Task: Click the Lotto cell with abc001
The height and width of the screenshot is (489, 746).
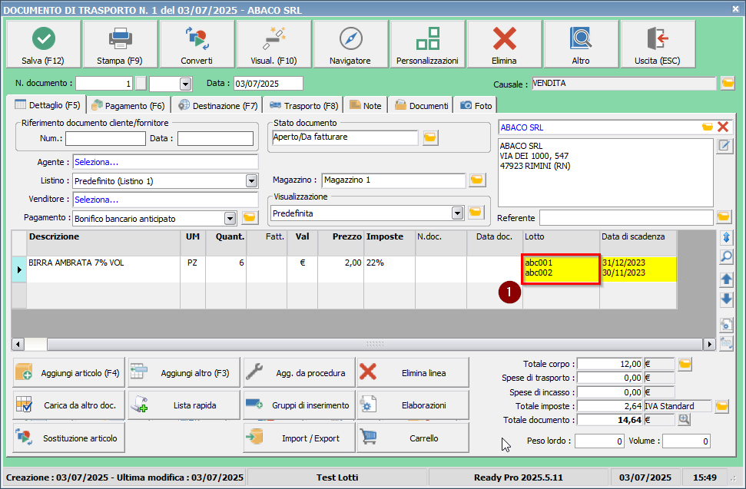Action: 561,269
